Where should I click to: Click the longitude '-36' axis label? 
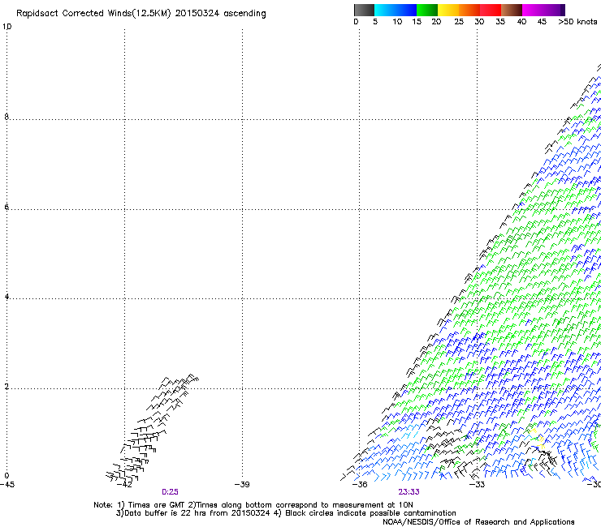point(360,485)
